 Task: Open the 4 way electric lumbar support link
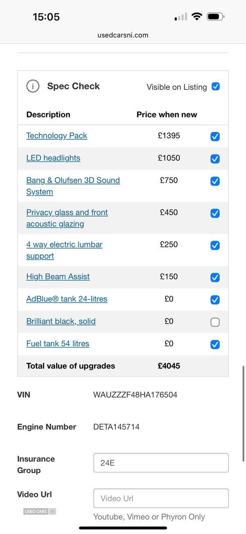click(x=64, y=250)
